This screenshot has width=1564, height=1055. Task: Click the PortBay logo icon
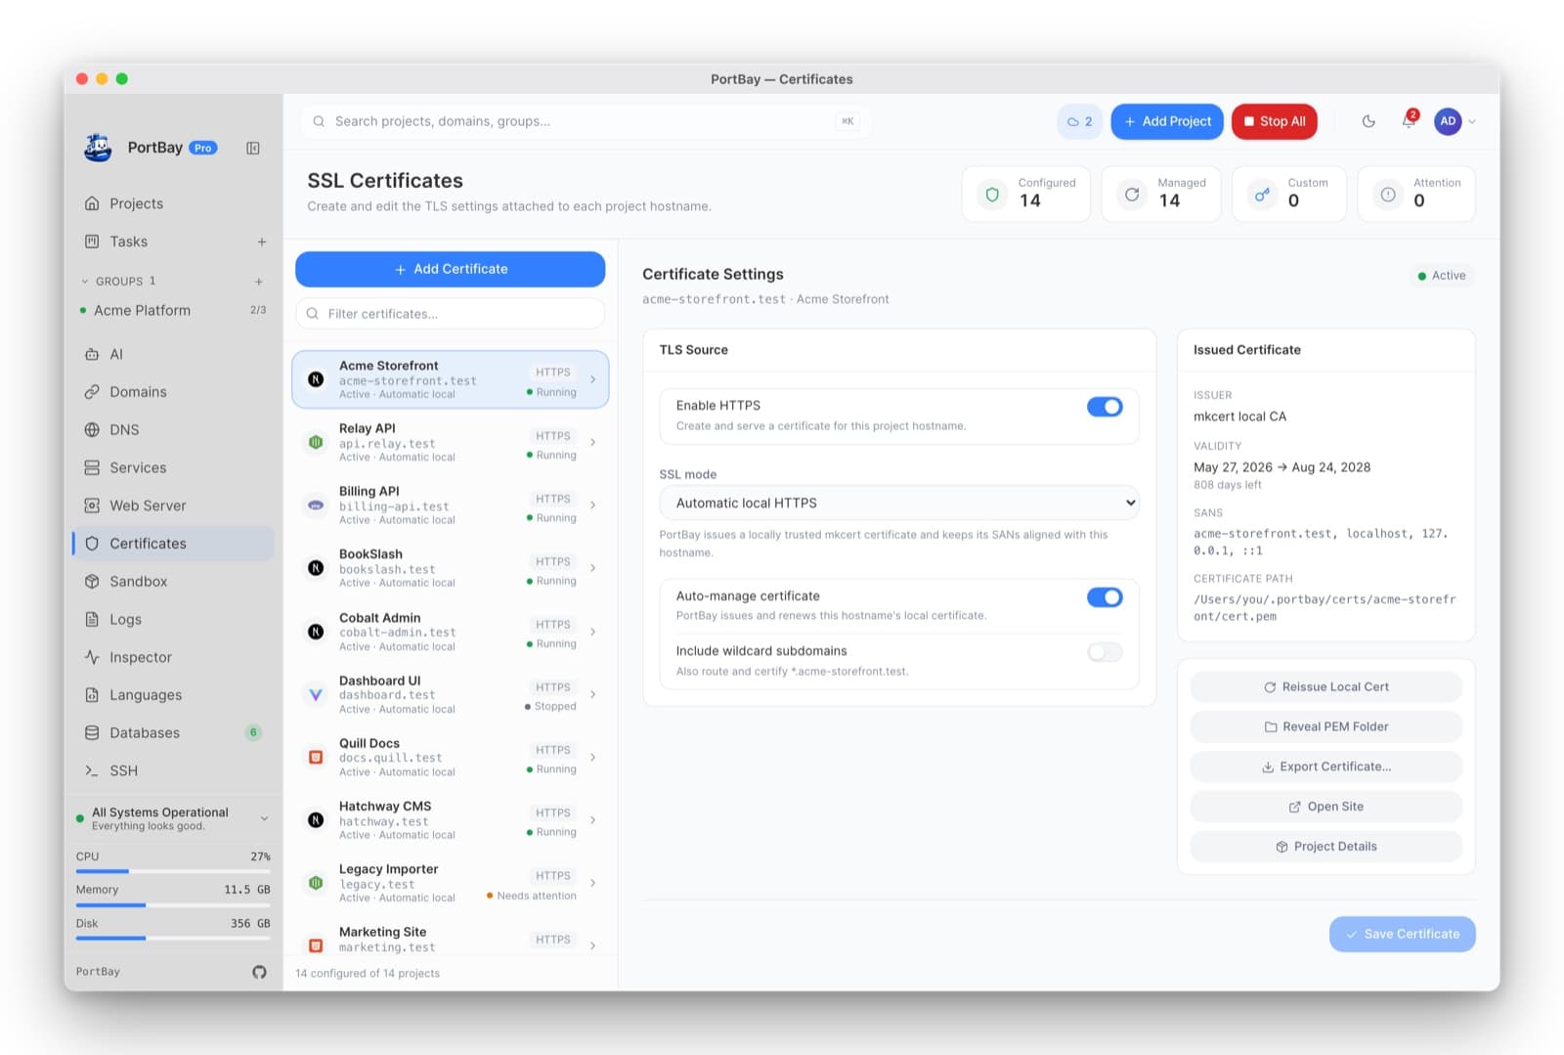tap(98, 148)
